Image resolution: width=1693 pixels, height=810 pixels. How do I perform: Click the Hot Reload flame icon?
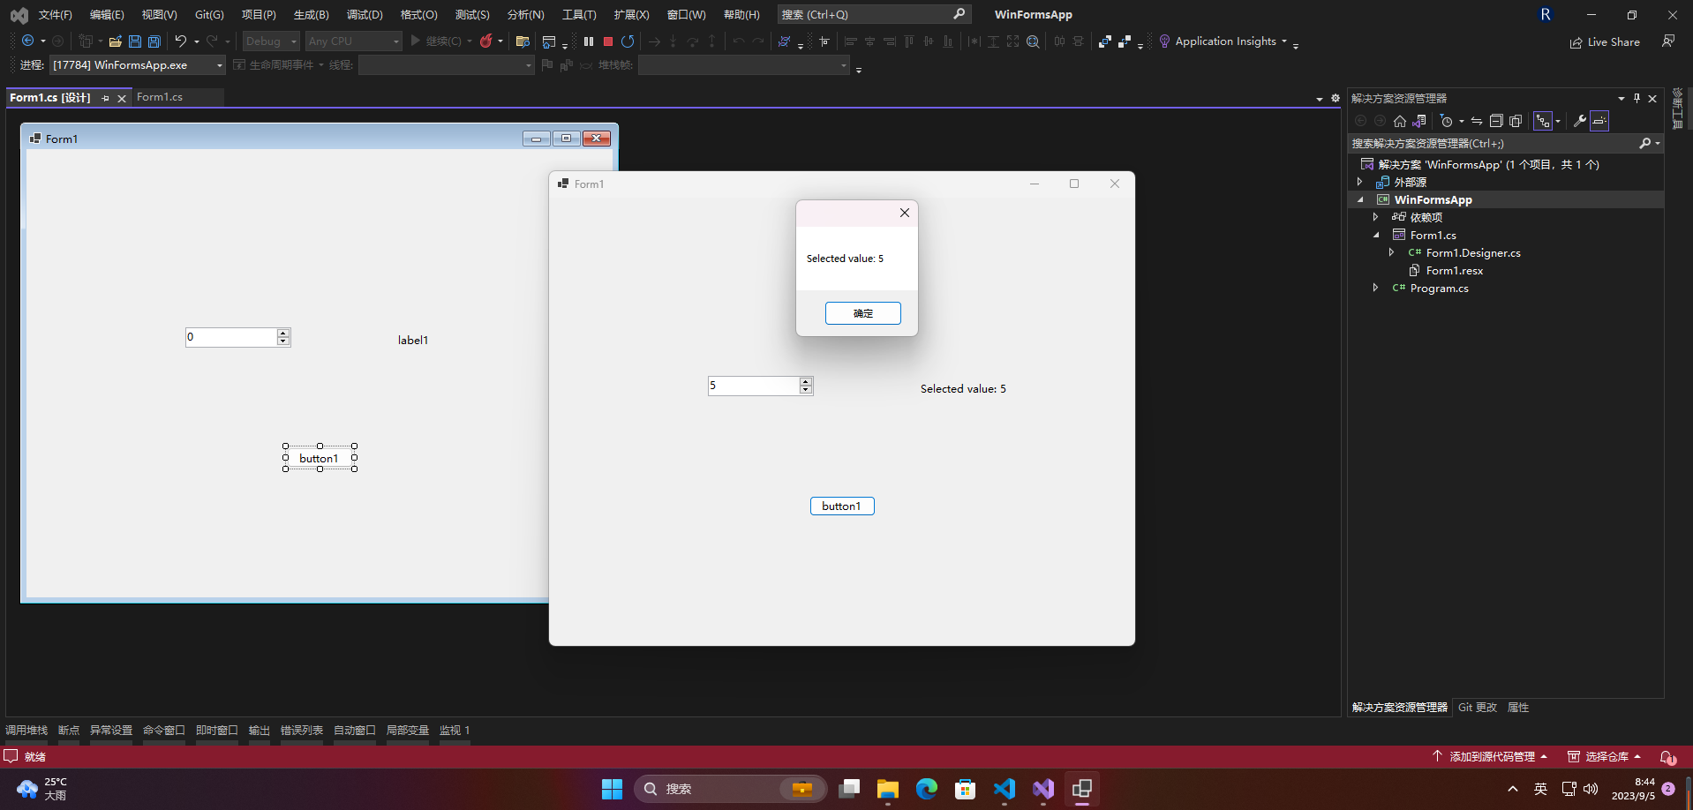[x=485, y=41]
